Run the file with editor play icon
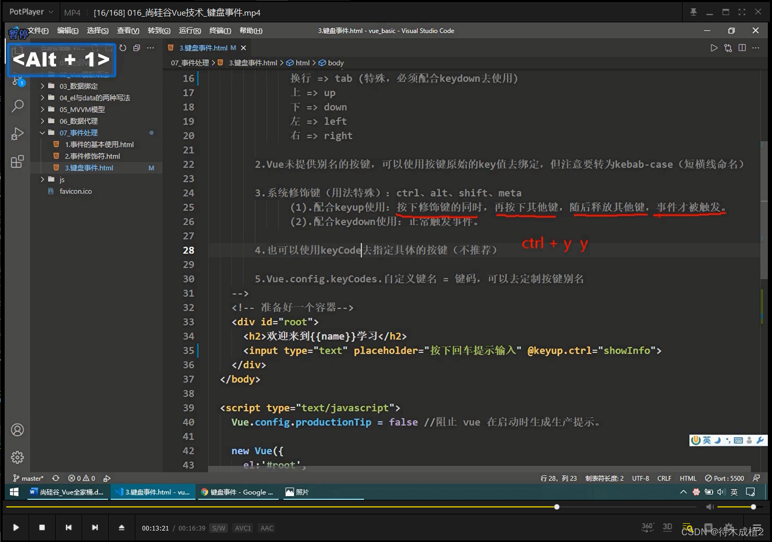Viewport: 772px width, 542px height. point(714,48)
